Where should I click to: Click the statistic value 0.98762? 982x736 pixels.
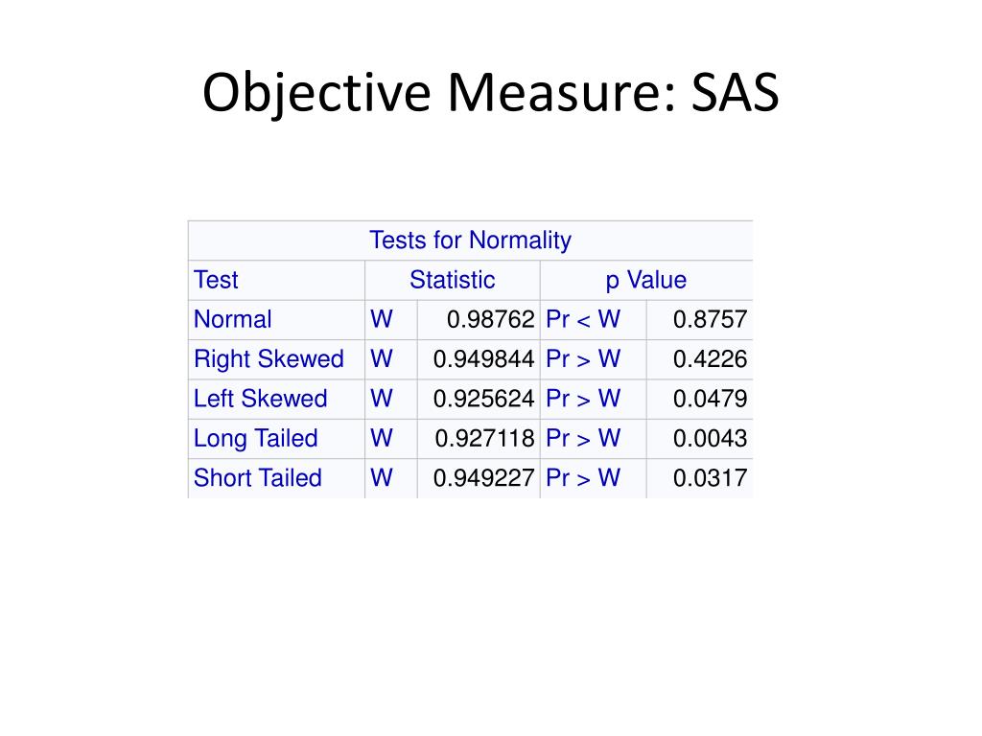coord(490,319)
